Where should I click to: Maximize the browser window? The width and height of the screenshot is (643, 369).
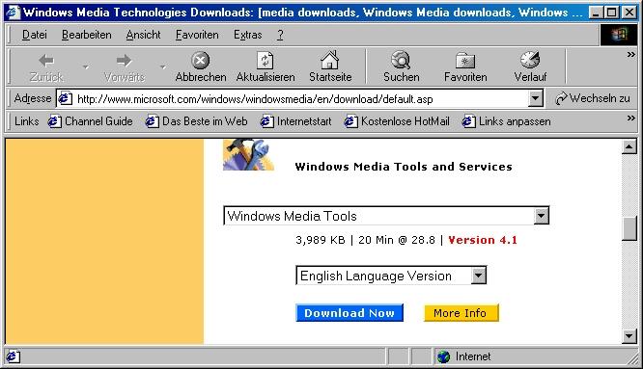pos(611,13)
